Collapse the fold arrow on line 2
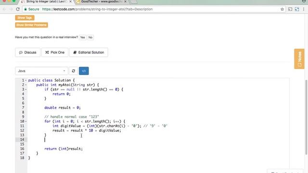The image size is (308, 173). point(26,85)
